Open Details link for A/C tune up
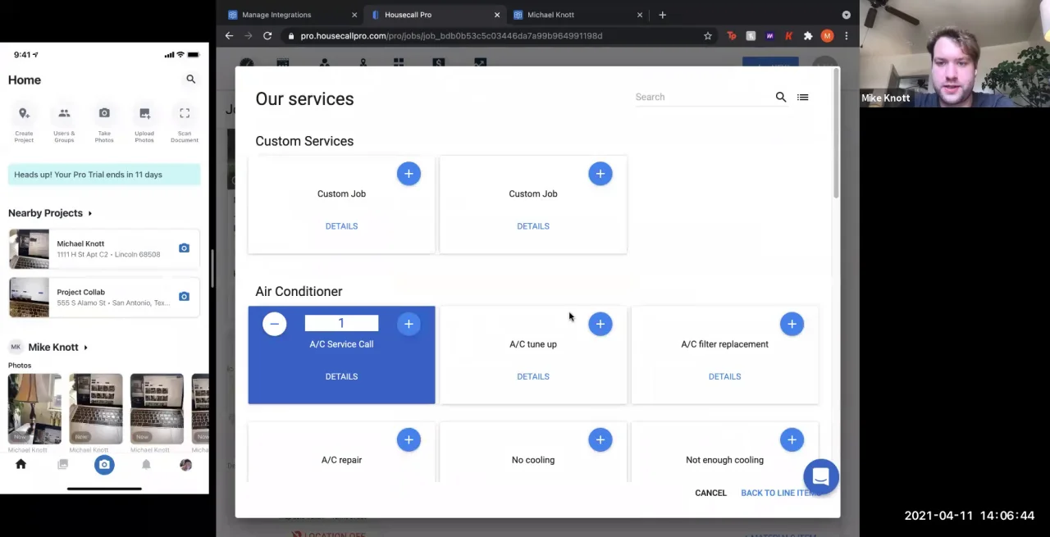Image resolution: width=1050 pixels, height=537 pixels. click(x=533, y=376)
